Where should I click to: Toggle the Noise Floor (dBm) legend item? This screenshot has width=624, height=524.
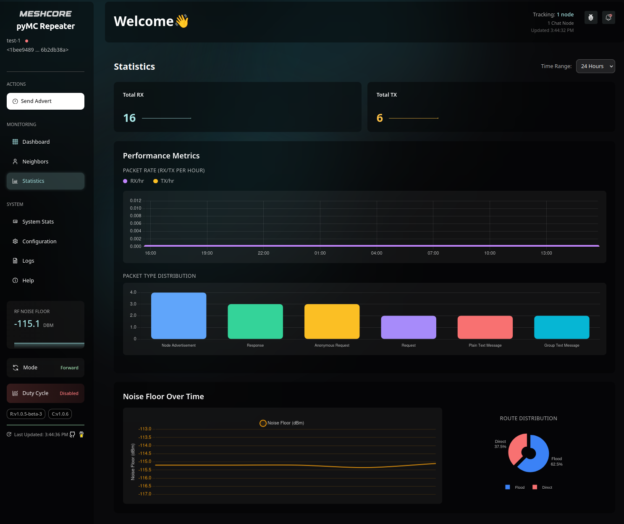pos(282,423)
